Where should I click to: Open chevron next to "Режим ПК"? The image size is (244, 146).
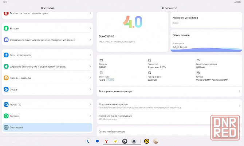point(90,105)
